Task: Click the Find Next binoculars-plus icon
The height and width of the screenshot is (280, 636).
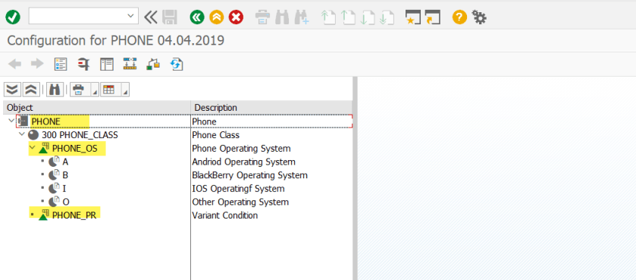Action: tap(302, 17)
